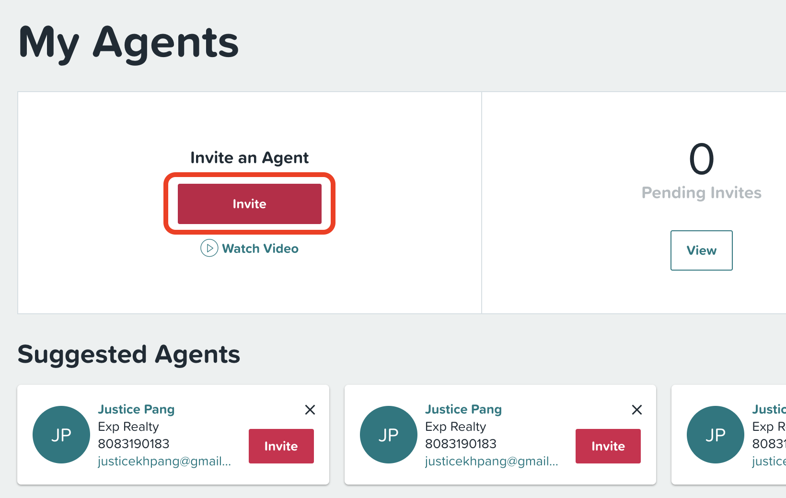Open Justice Pang name on first card

[136, 409]
